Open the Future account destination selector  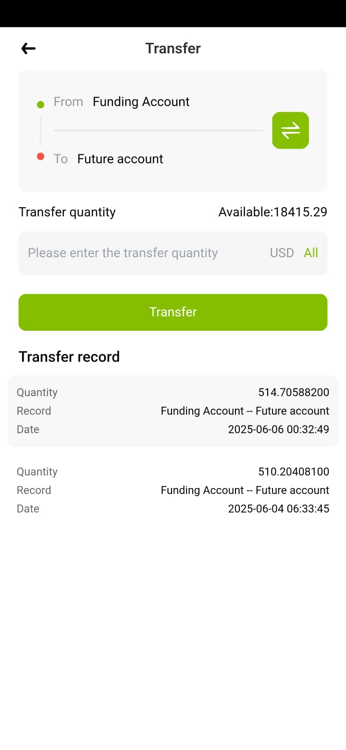pos(120,159)
